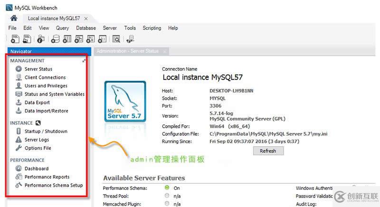Click the Performance Schema Setup icon
Image resolution: width=380 pixels, height=207 pixels.
tap(19, 185)
